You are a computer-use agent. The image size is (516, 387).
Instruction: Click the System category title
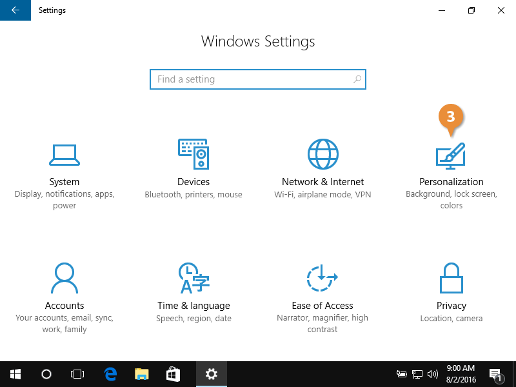coord(64,182)
